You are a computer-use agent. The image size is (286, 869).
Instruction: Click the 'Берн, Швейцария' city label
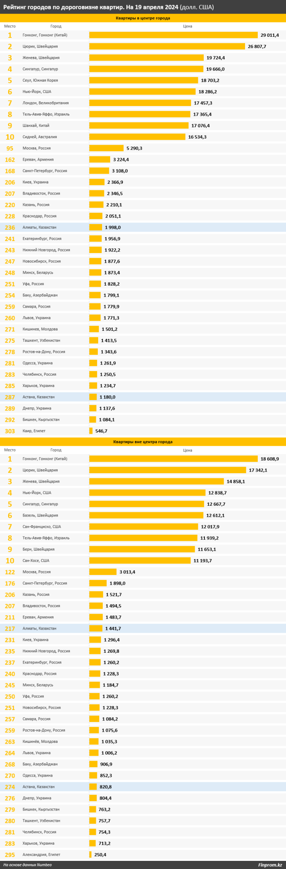(x=39, y=549)
